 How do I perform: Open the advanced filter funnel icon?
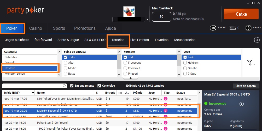tap(251, 63)
